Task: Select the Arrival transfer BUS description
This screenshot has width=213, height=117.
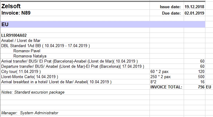Action: (69, 61)
